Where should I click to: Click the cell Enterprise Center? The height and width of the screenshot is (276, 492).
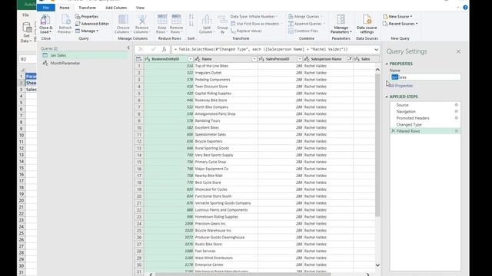225,264
